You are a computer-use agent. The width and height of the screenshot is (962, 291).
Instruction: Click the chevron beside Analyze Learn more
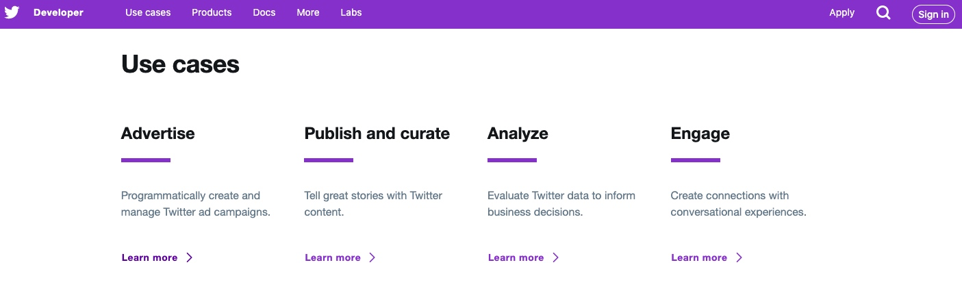coord(556,257)
